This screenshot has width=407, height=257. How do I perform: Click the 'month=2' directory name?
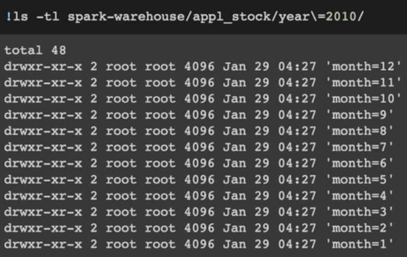click(359, 228)
